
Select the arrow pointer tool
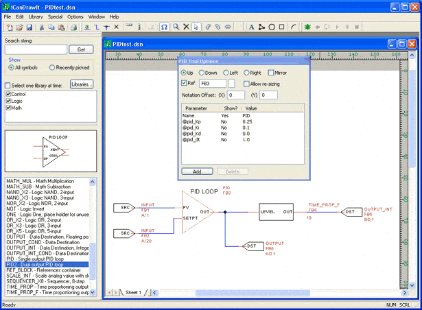click(x=196, y=27)
